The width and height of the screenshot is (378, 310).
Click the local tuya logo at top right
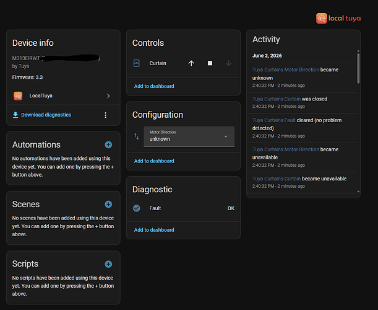click(x=338, y=19)
